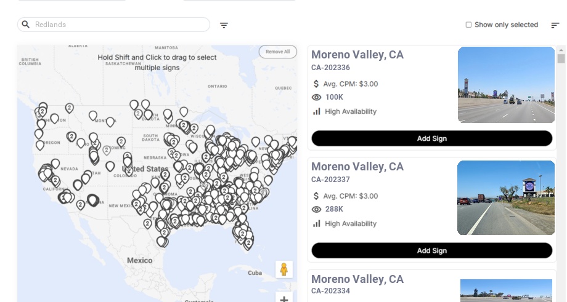This screenshot has height=302, width=567.
Task: Open the CA-202337 billboard photo
Action: click(506, 197)
